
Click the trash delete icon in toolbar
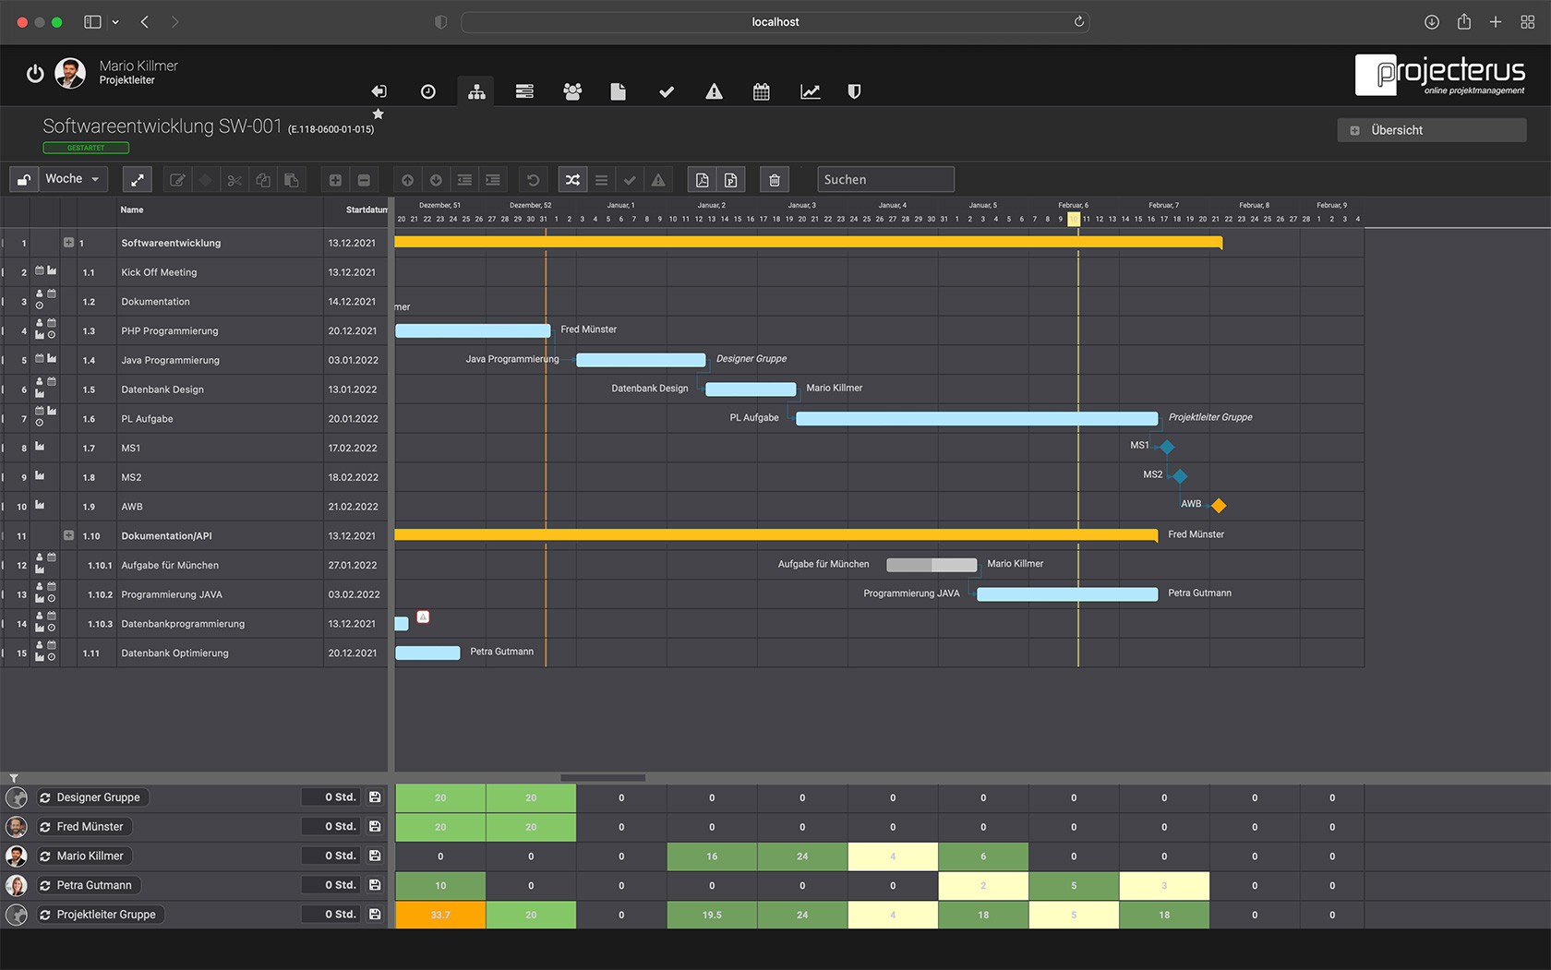click(775, 180)
